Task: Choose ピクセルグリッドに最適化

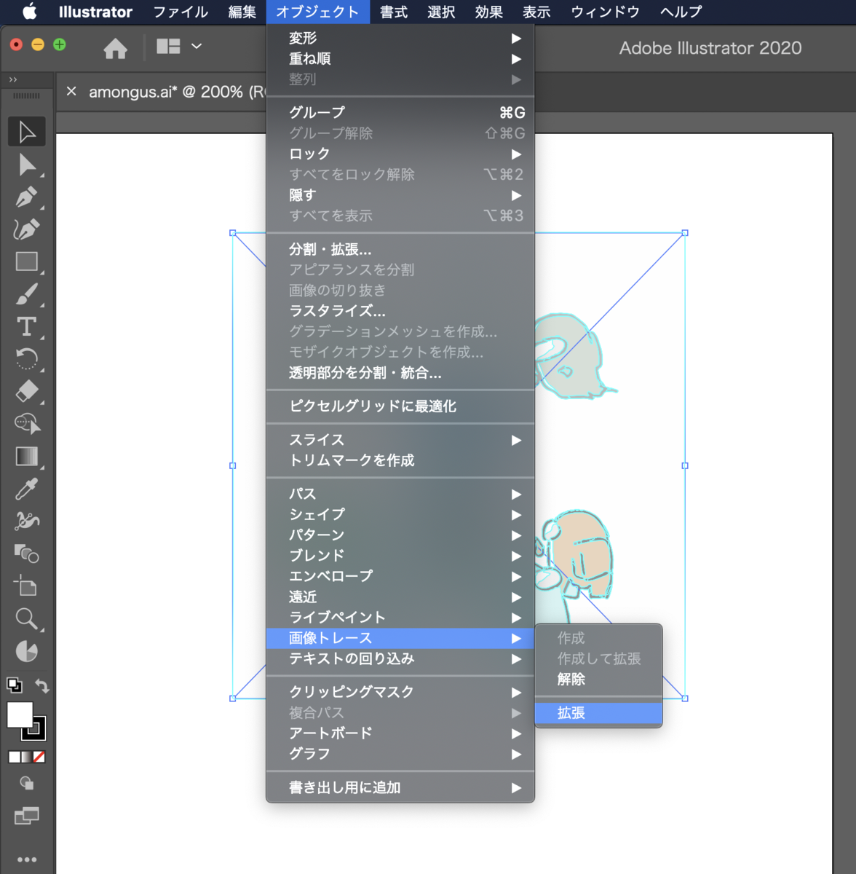Action: pos(400,406)
